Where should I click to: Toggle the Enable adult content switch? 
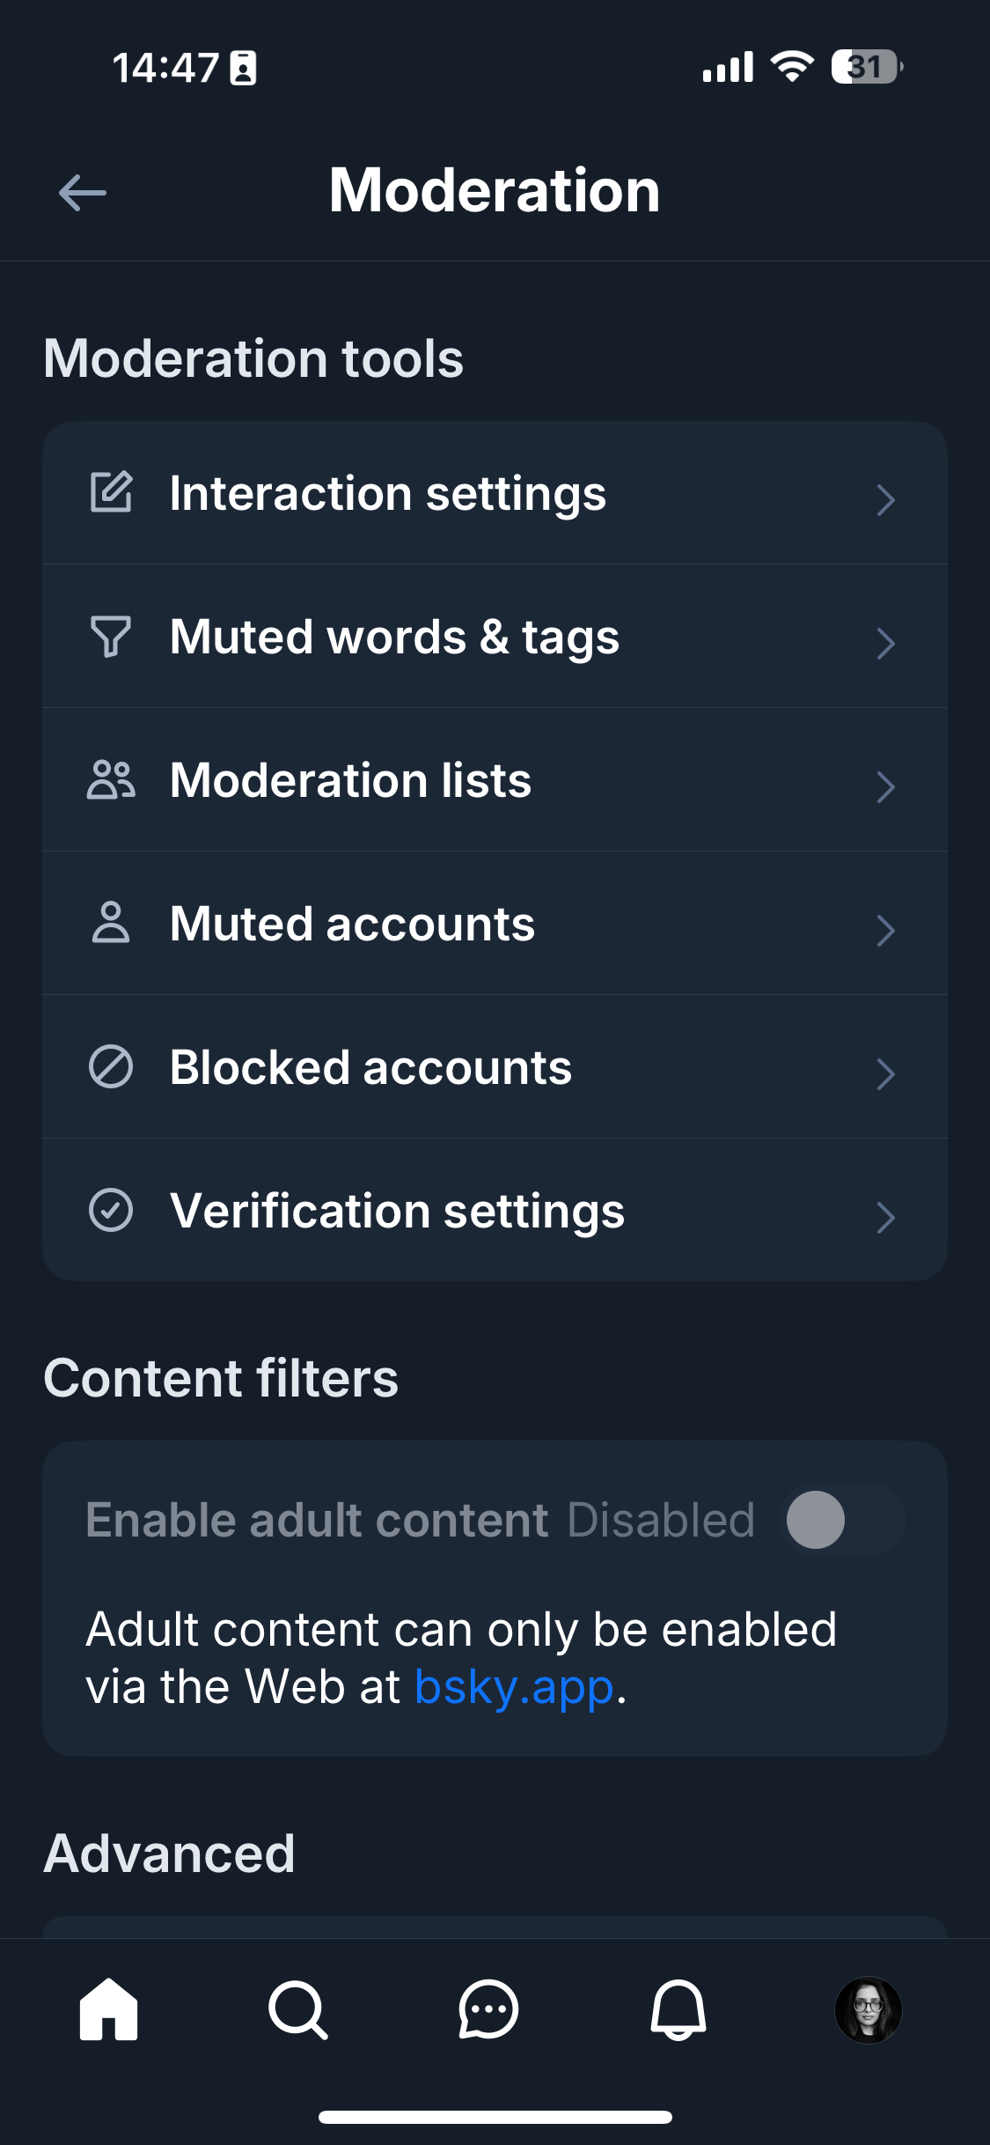(842, 1520)
